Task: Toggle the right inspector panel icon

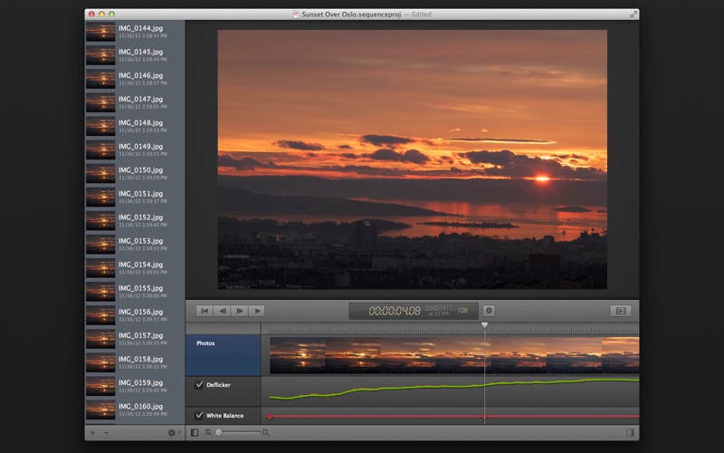Action: (x=630, y=433)
